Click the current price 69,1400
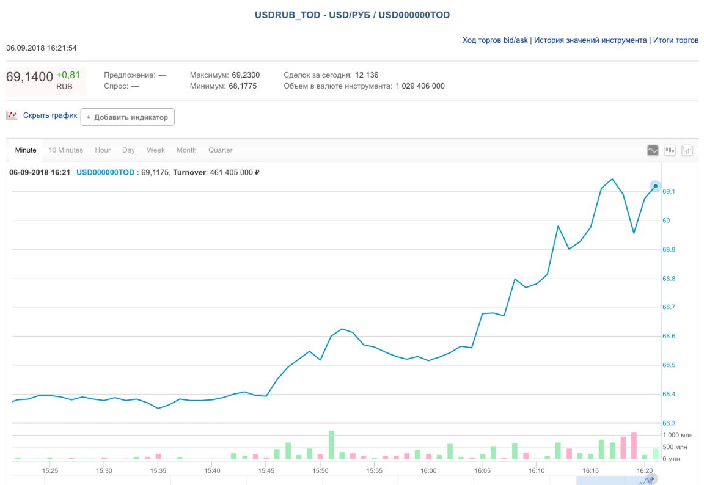704x485 pixels. point(29,77)
